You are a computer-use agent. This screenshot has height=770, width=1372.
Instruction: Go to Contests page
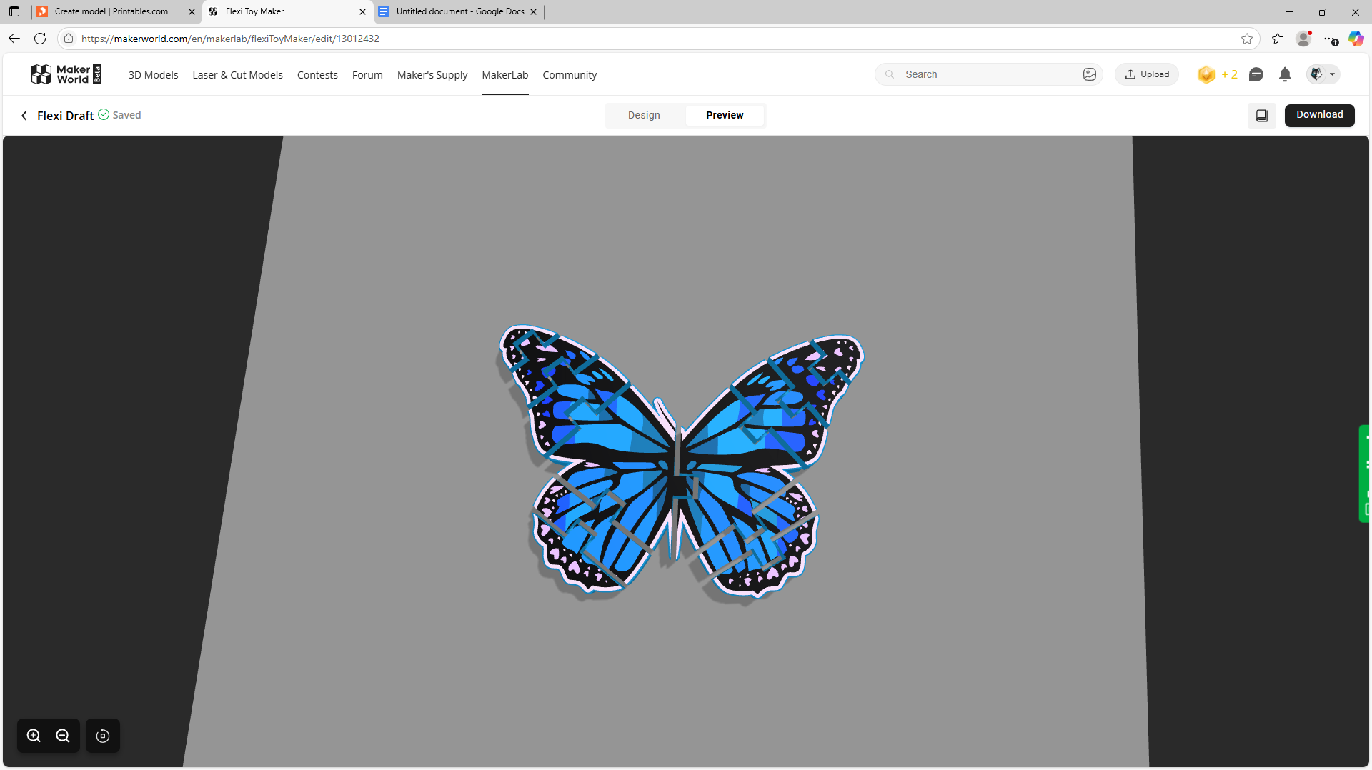click(x=317, y=75)
